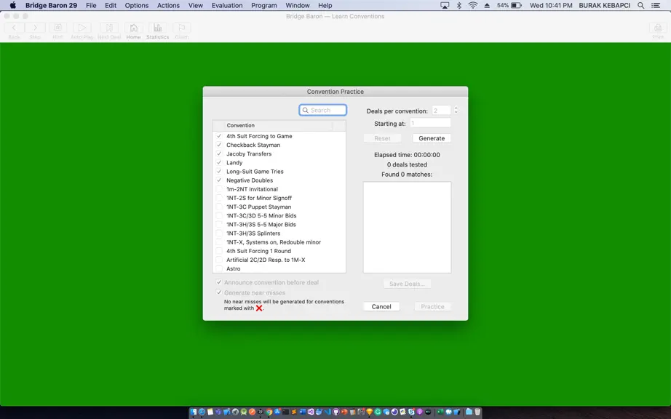Check 1NT-2S for Minor Signoff
671x419 pixels.
[219, 198]
